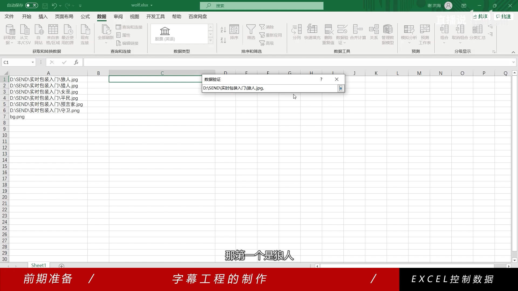Click the dialog range collapse button

click(x=340, y=88)
